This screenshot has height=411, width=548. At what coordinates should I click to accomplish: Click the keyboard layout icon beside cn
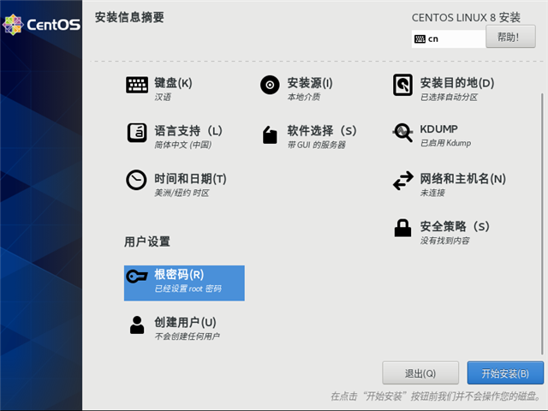[420, 39]
